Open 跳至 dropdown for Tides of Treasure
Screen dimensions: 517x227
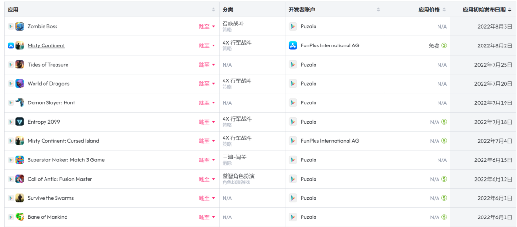click(x=207, y=65)
